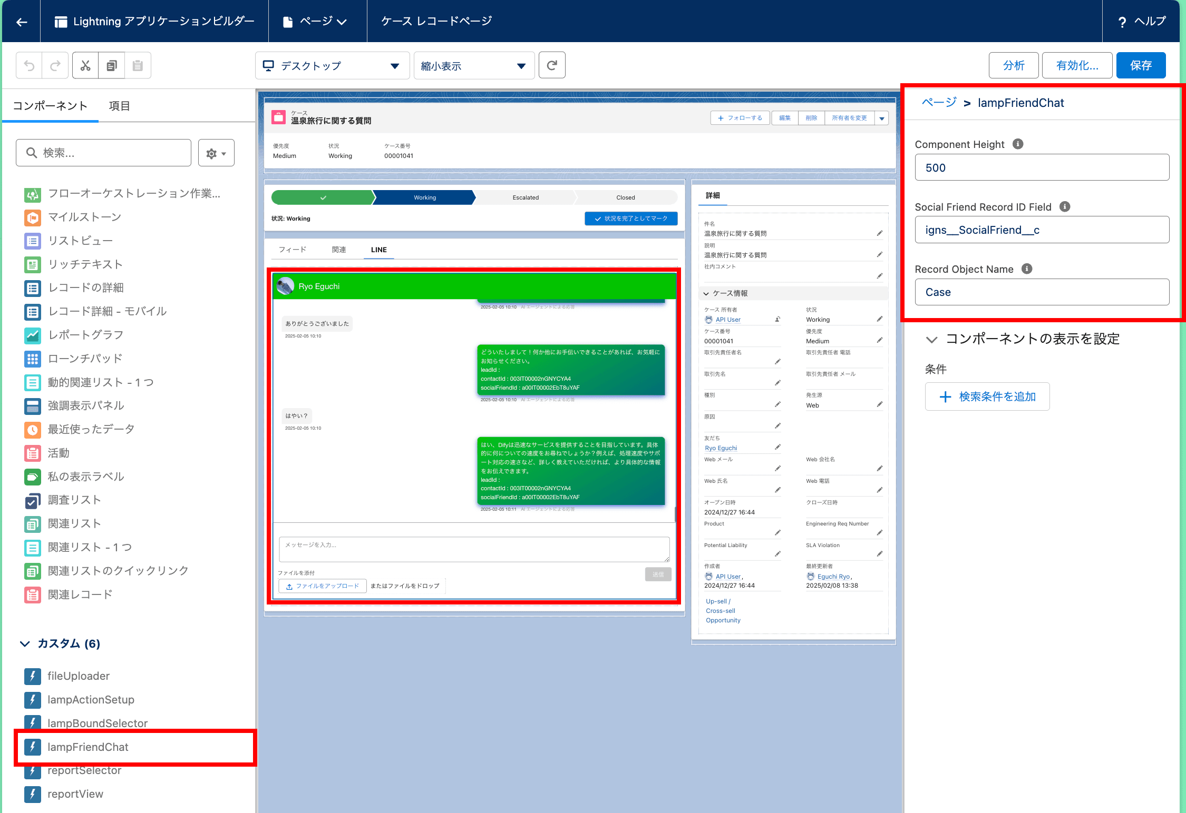
Task: Click the edit pencil next to 件名
Action: (x=880, y=233)
